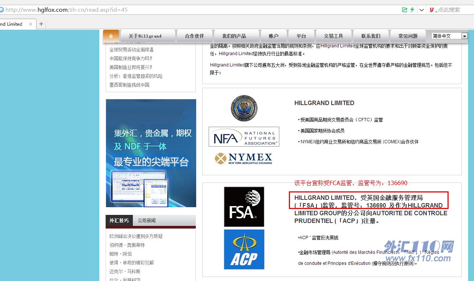Open the 账户 menu
The image size is (474, 281).
click(273, 36)
